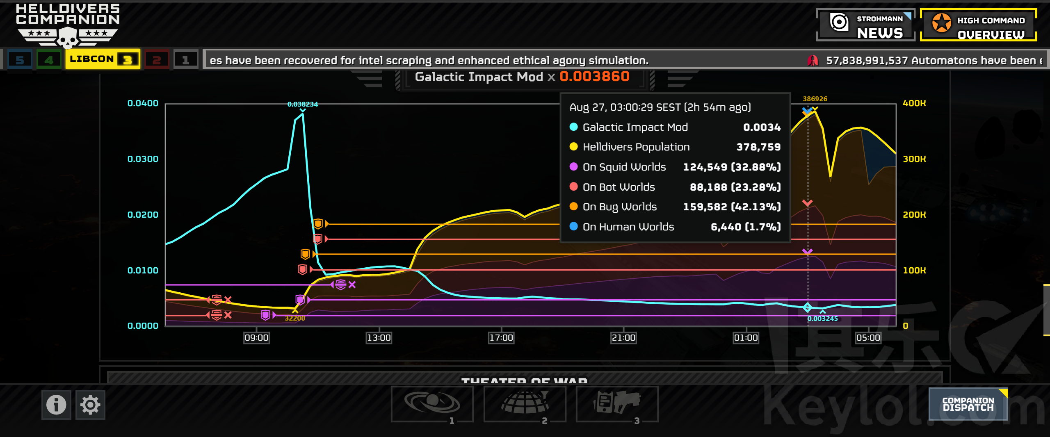Open the settings gear

tap(90, 405)
